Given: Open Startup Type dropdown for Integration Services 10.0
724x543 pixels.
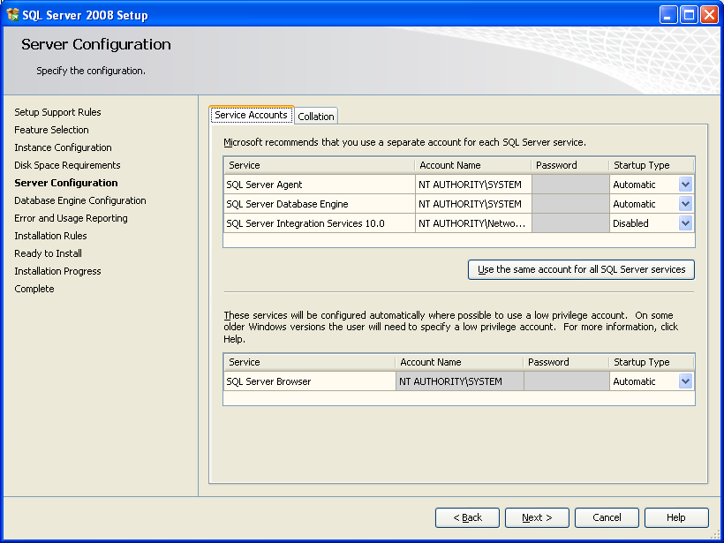Looking at the screenshot, I should (685, 223).
